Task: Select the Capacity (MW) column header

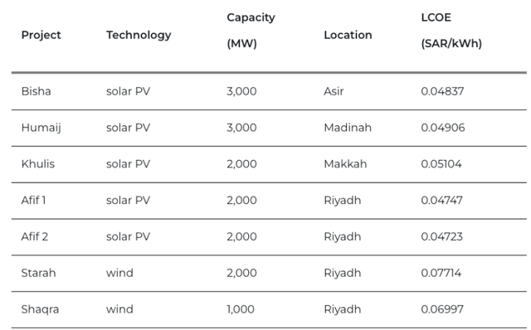Action: [251, 31]
